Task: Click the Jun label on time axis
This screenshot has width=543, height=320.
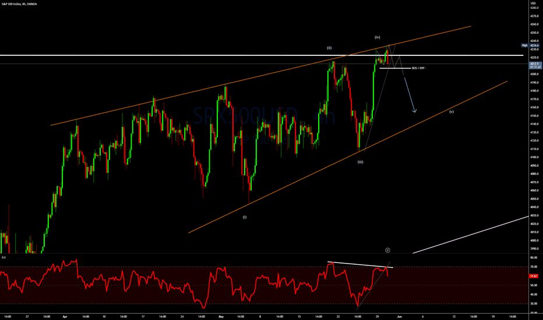Action: [399, 317]
